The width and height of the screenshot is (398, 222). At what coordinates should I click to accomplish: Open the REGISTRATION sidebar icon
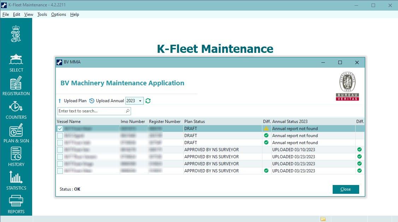coord(16,86)
